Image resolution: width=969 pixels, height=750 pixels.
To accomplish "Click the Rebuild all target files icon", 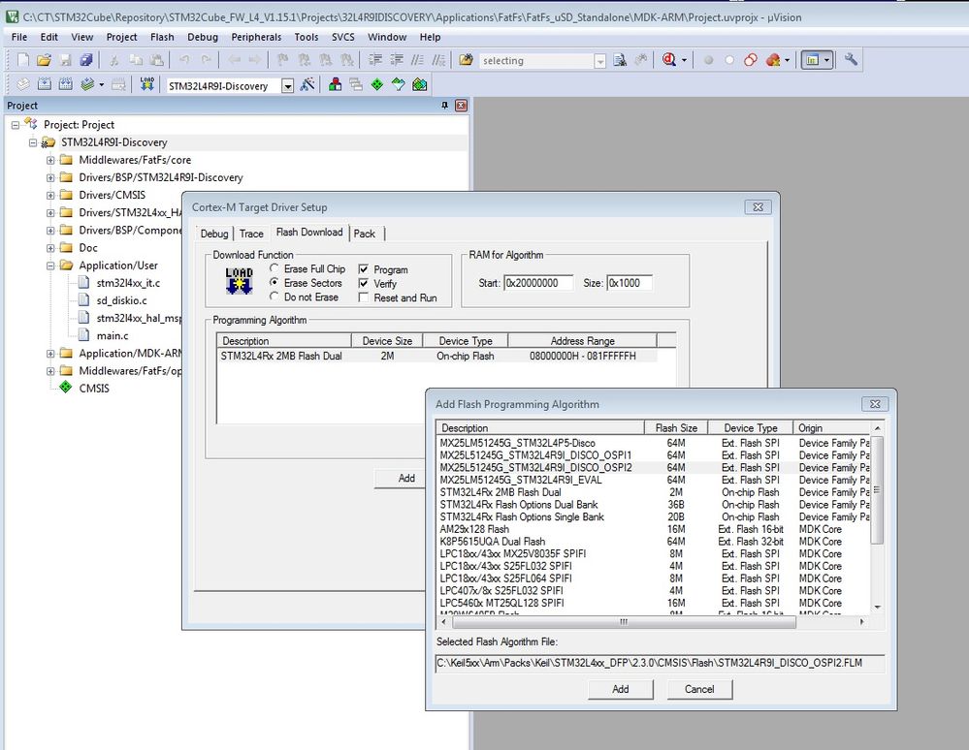I will (66, 84).
